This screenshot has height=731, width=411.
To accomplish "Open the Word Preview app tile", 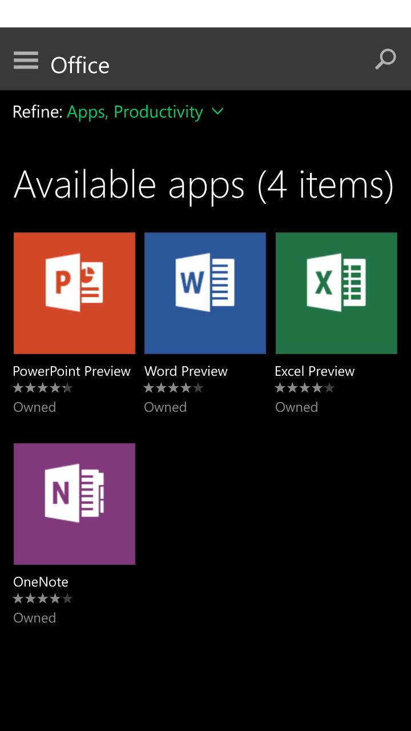I will pos(205,293).
